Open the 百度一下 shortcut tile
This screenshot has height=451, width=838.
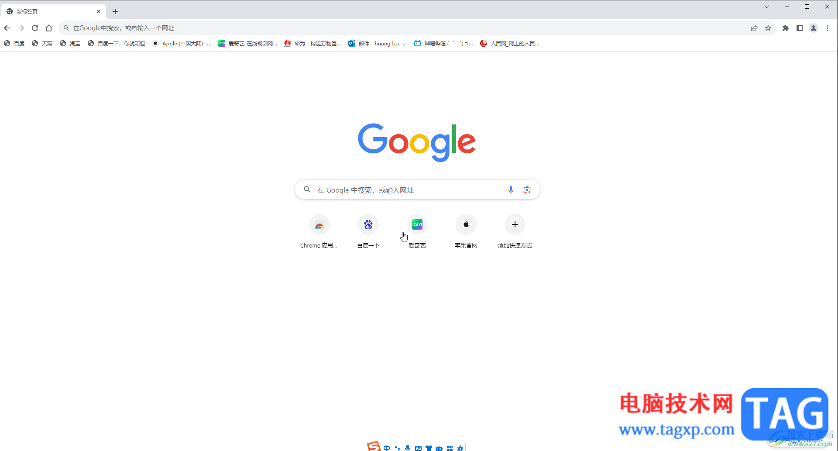pos(368,231)
